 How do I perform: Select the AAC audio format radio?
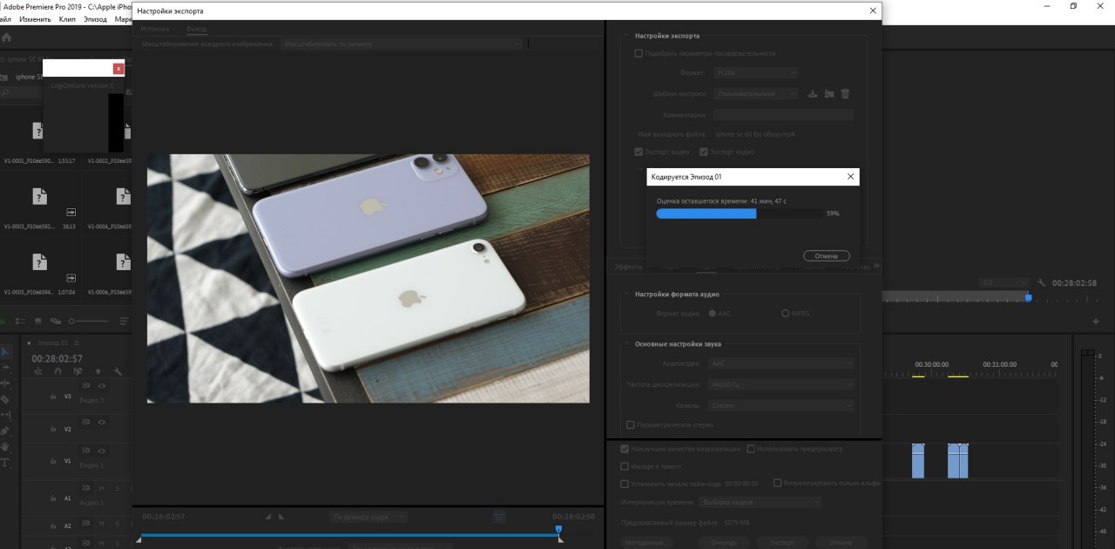(x=713, y=313)
